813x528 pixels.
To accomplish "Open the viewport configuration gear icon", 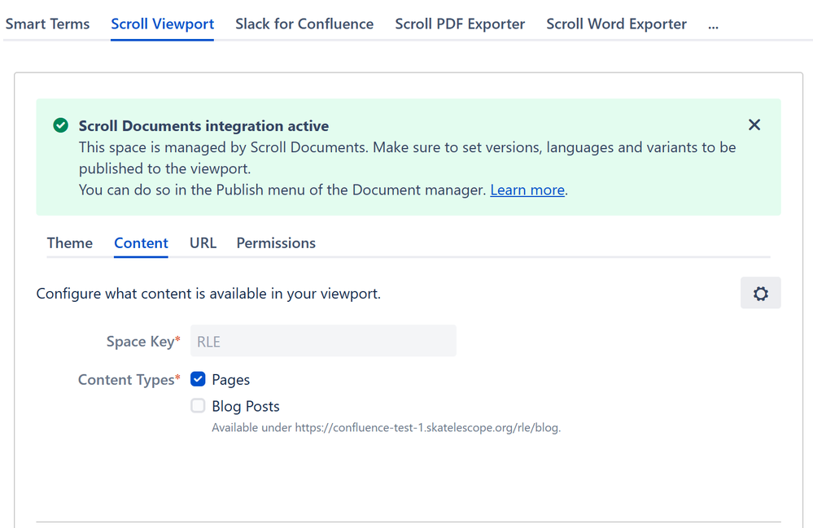I will [x=760, y=293].
